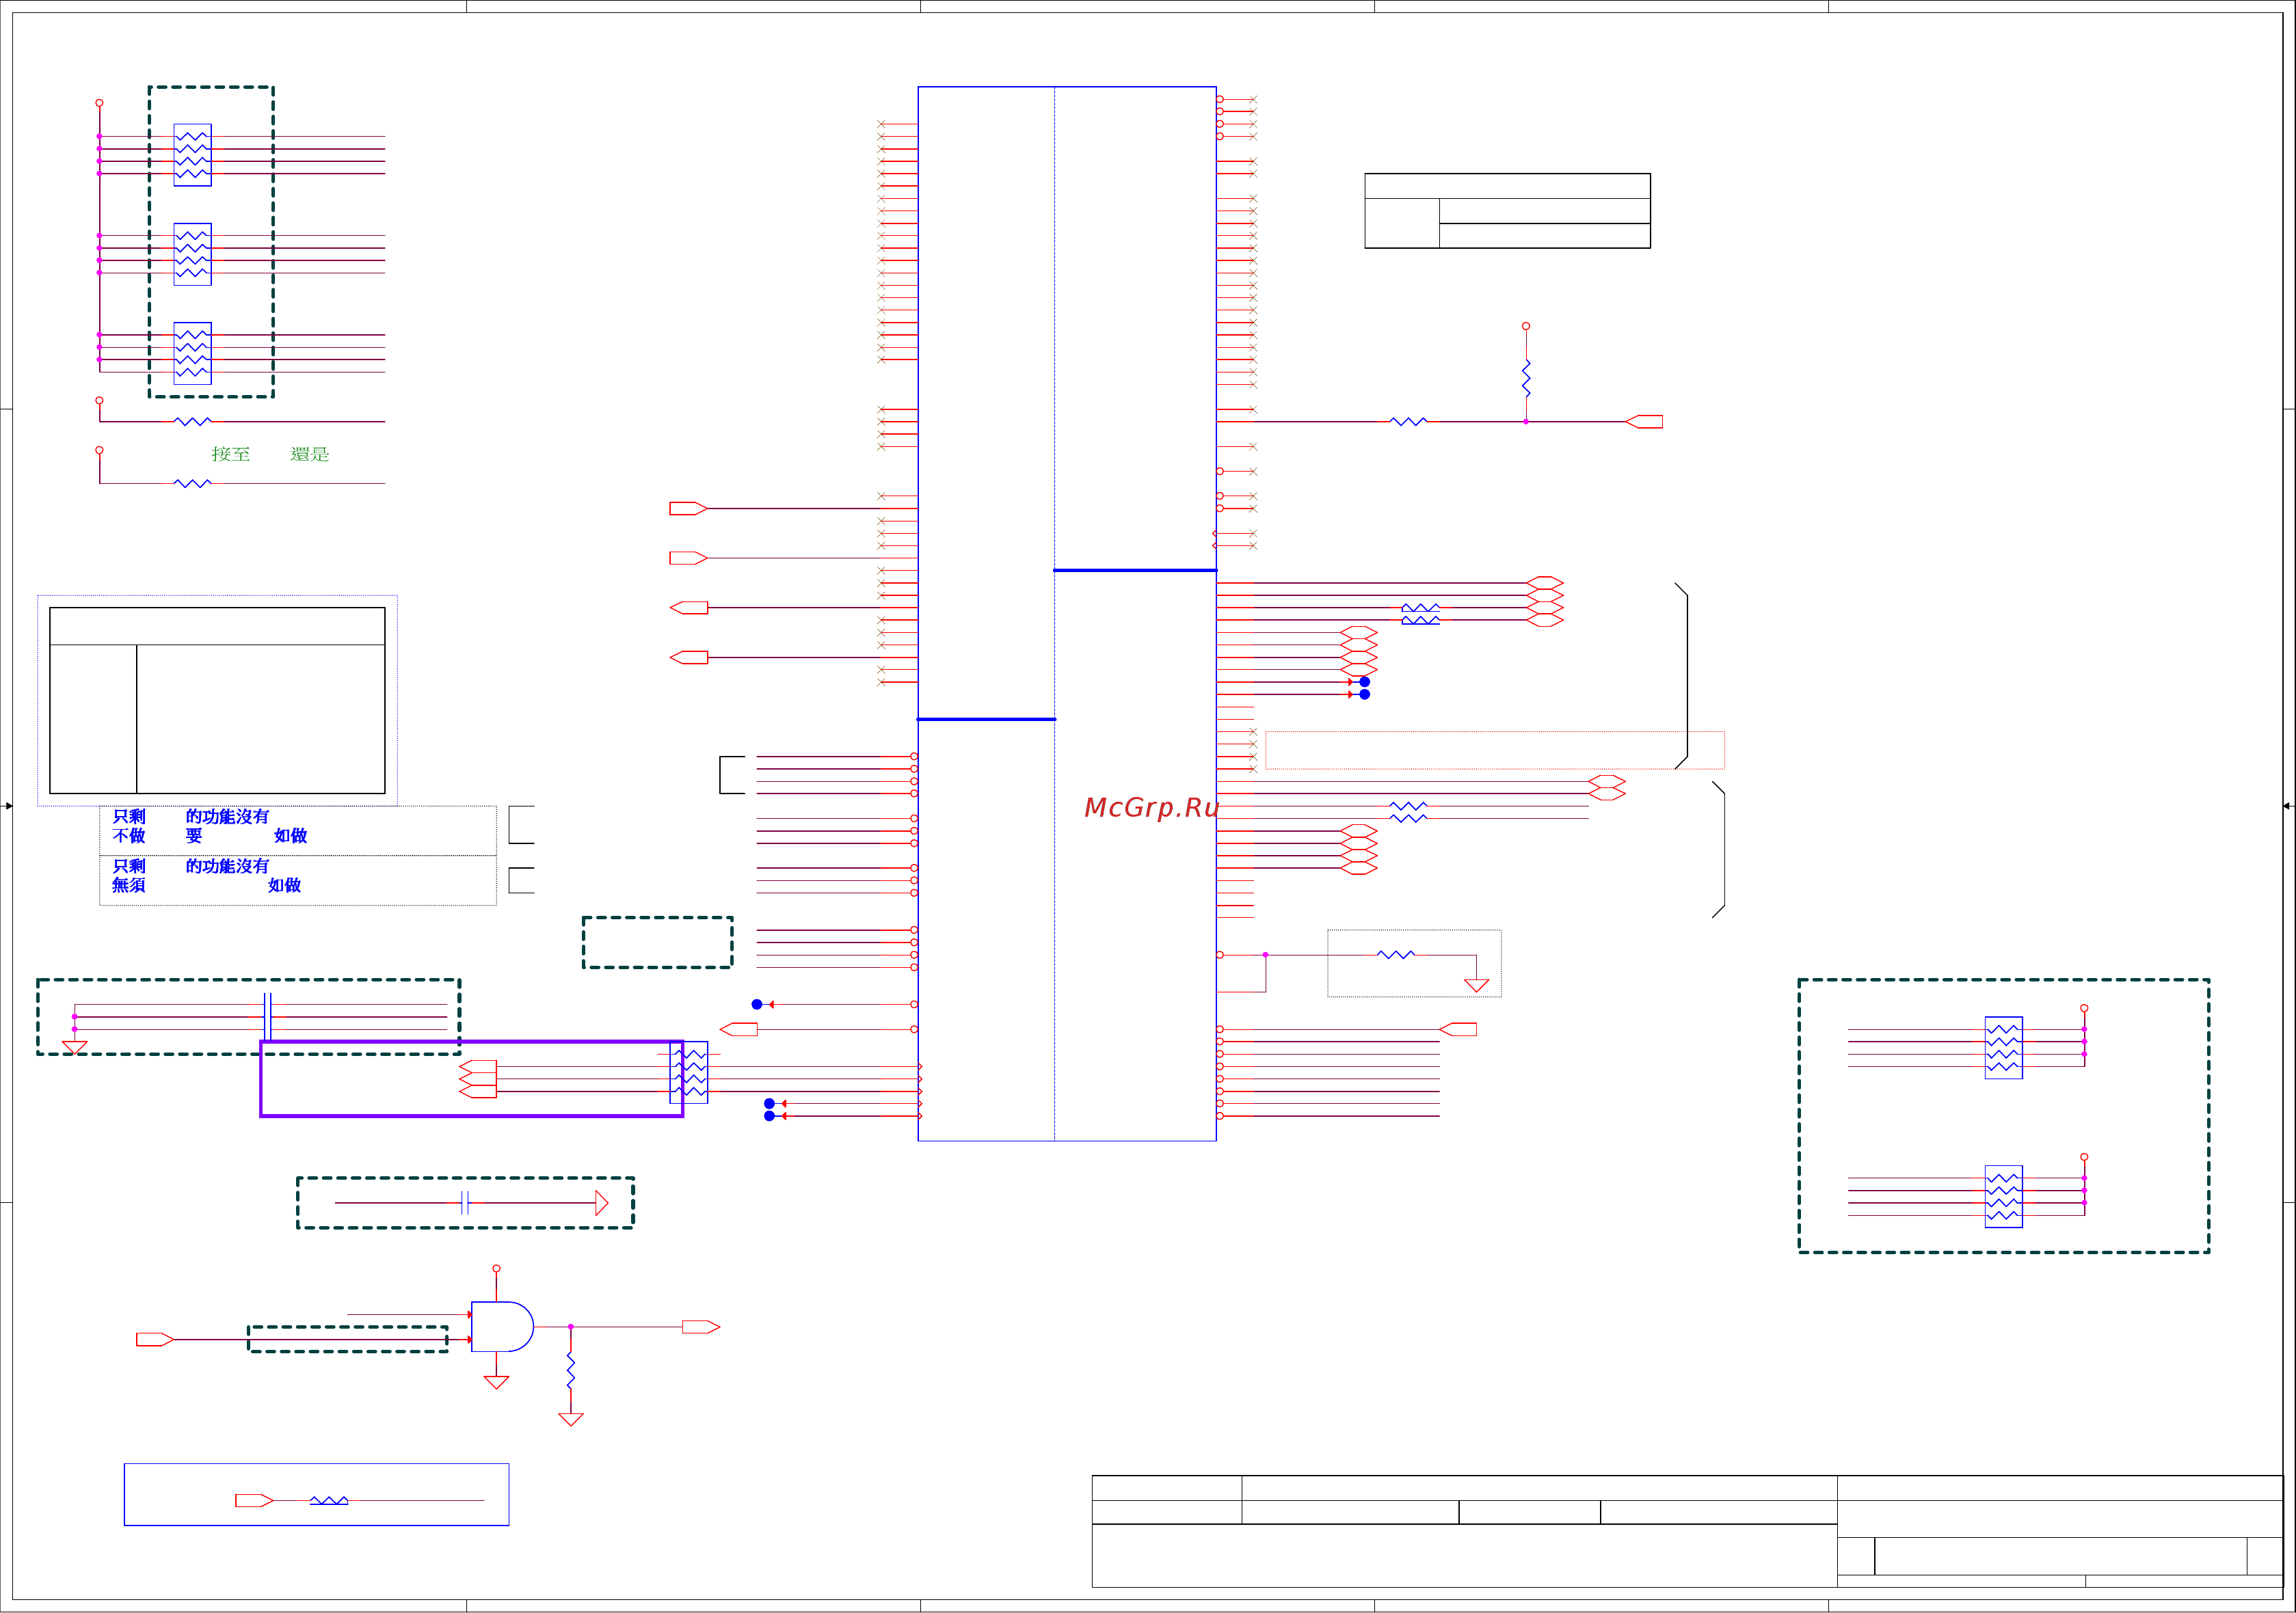Click the single blue character "要"
Image resolution: width=2296 pixels, height=1613 pixels.
tap(194, 837)
